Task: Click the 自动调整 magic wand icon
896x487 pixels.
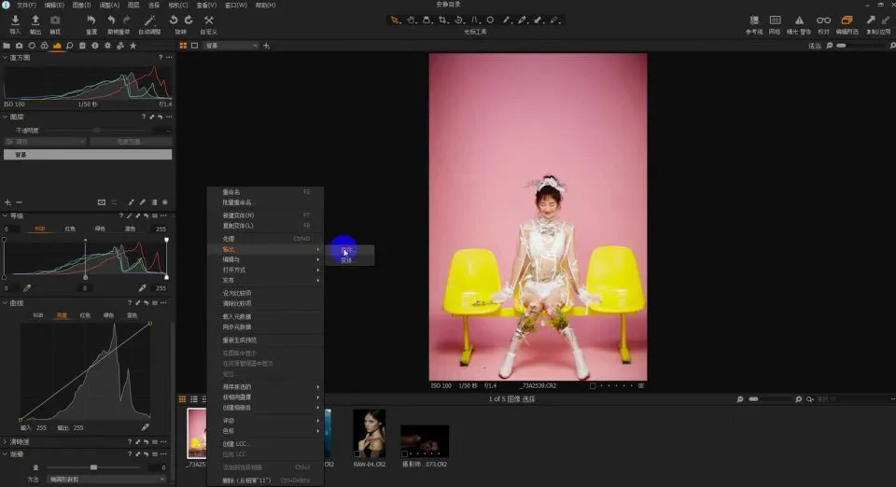Action: 149,21
